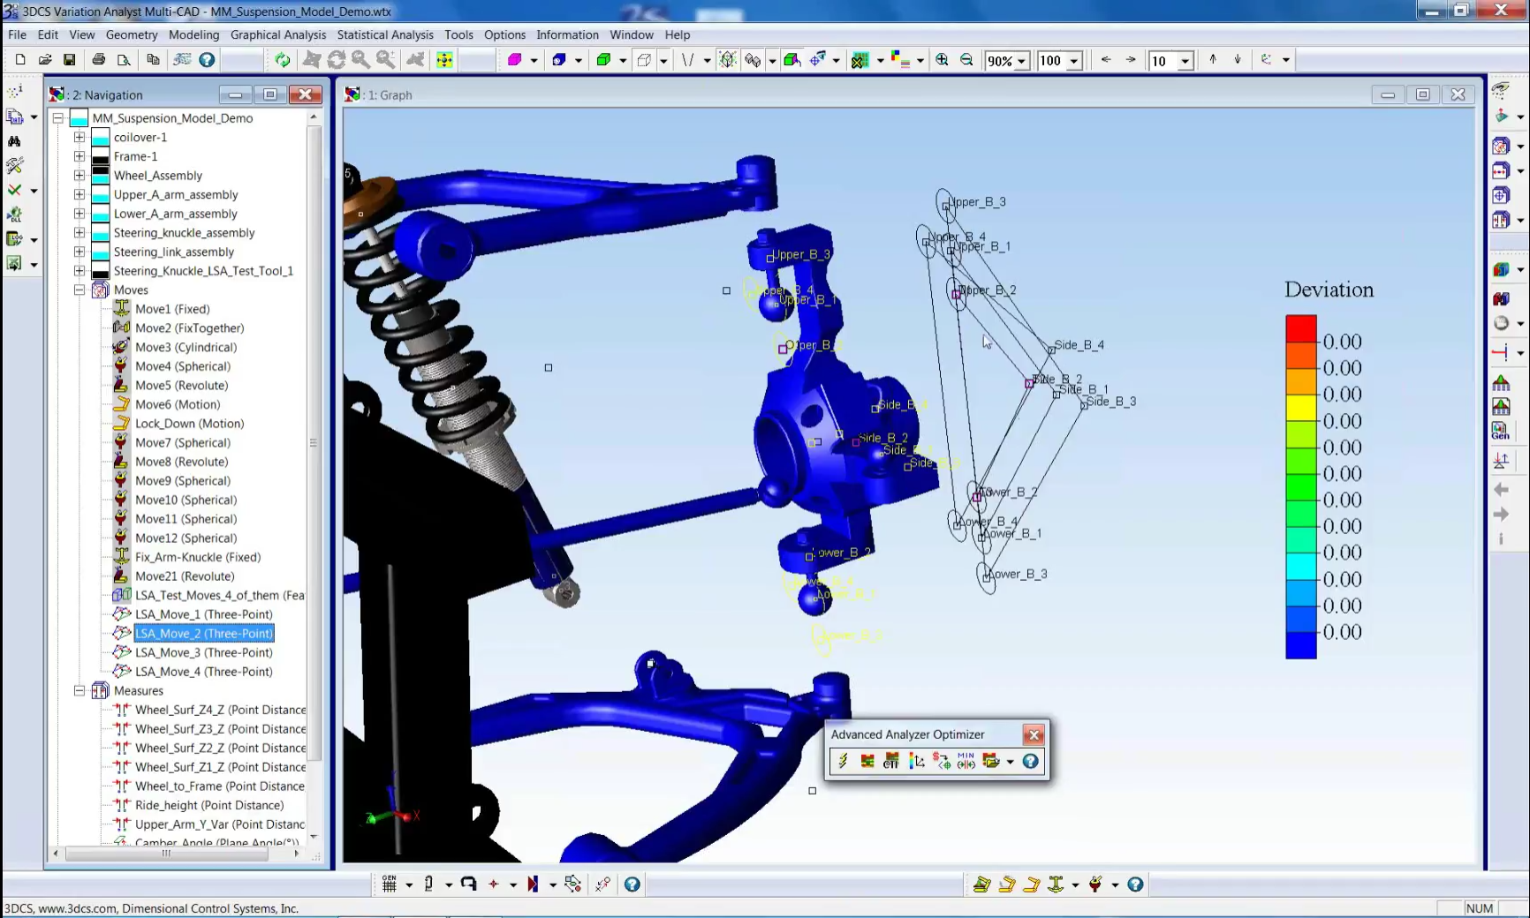Collapse the Moves tree node
Screen dimensions: 1530x918
(x=80, y=290)
